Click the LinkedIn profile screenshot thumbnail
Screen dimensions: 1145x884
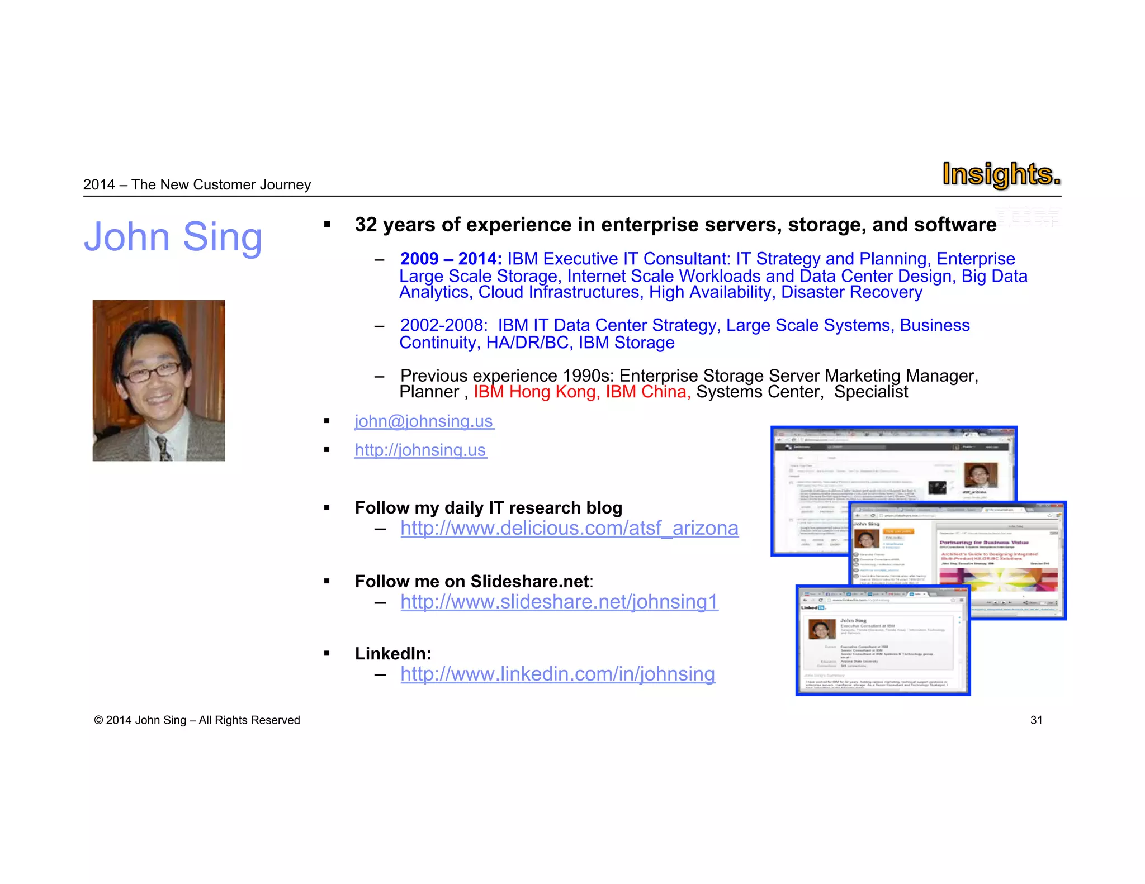(x=883, y=640)
